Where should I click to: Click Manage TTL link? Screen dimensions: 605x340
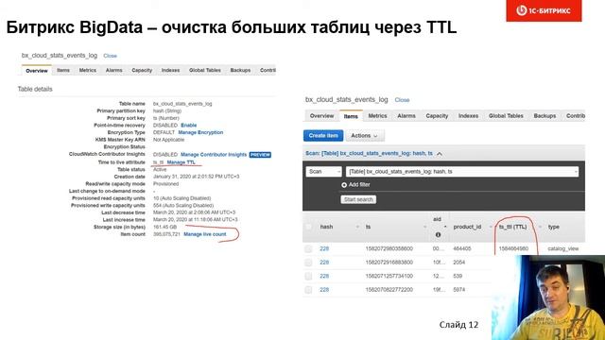coord(181,162)
